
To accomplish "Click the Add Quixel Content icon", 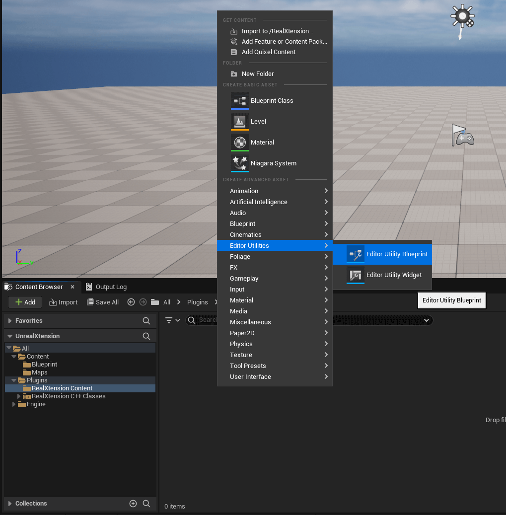I will [x=234, y=52].
